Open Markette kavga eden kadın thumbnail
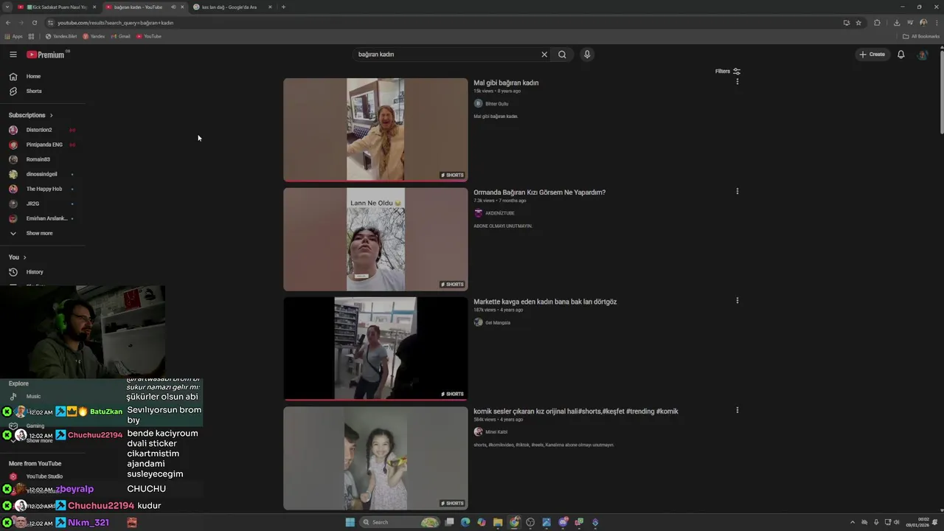 pos(375,348)
